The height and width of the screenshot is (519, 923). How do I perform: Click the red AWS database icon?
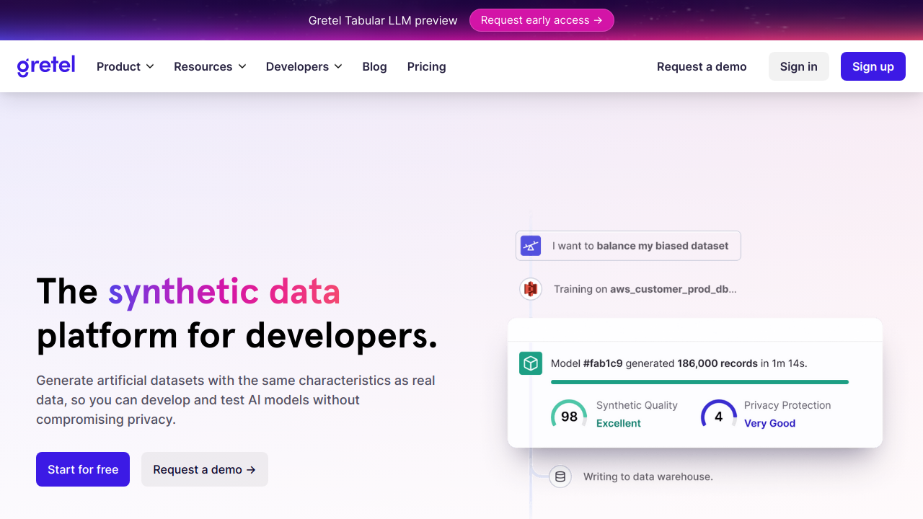(x=531, y=289)
